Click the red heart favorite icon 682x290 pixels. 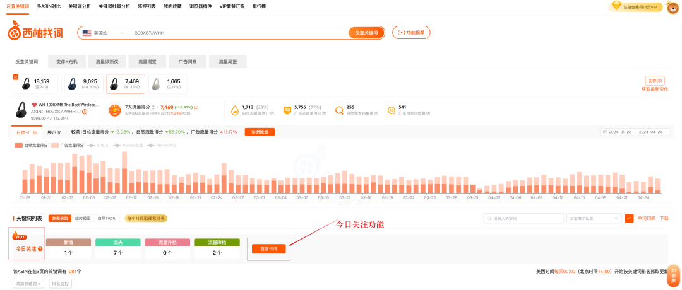34,105
